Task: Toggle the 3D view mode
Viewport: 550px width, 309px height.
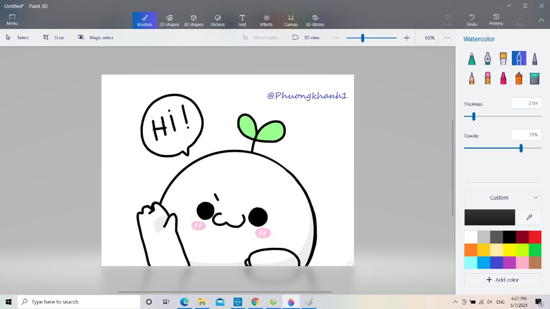Action: pyautogui.click(x=306, y=38)
